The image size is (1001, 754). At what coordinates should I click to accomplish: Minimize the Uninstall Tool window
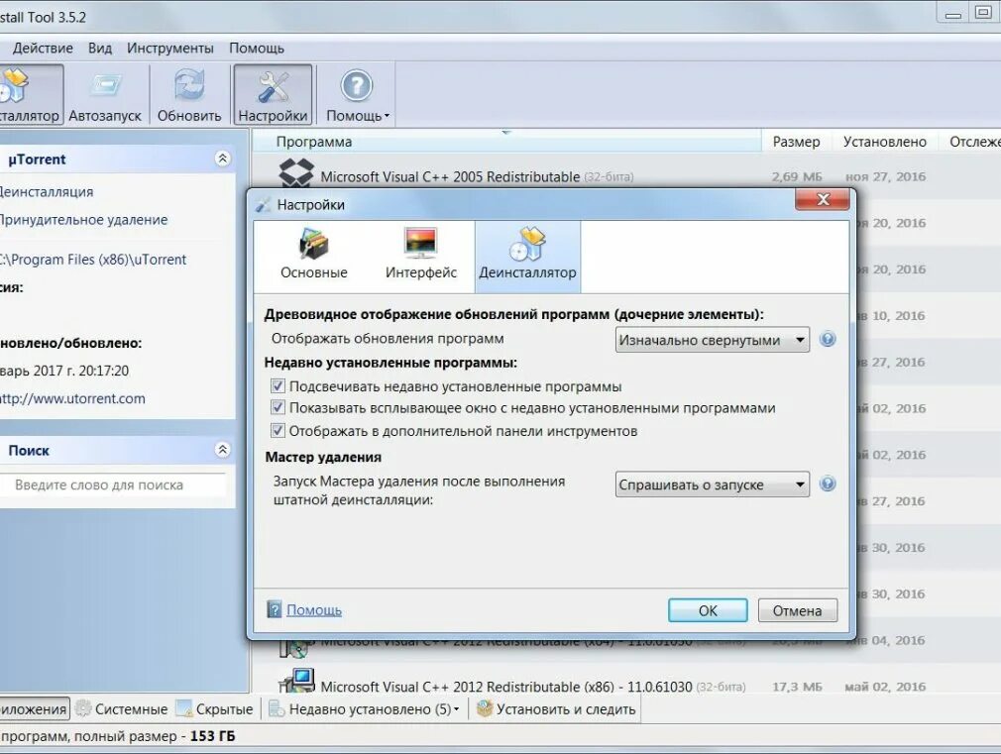(x=953, y=13)
